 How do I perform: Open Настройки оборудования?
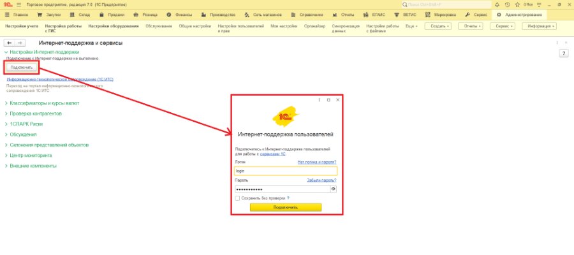point(114,26)
